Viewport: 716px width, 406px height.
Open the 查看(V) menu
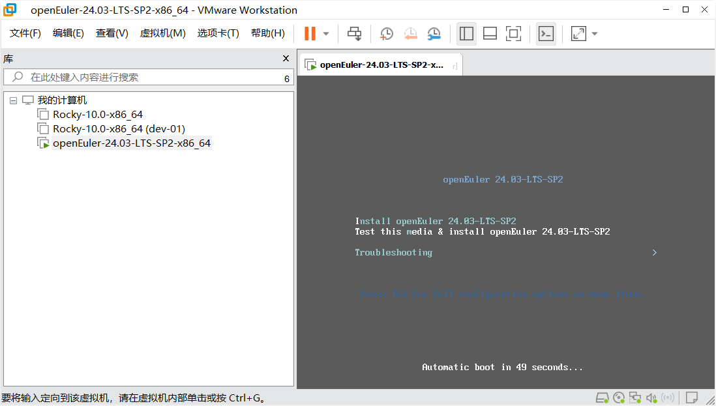pyautogui.click(x=112, y=33)
